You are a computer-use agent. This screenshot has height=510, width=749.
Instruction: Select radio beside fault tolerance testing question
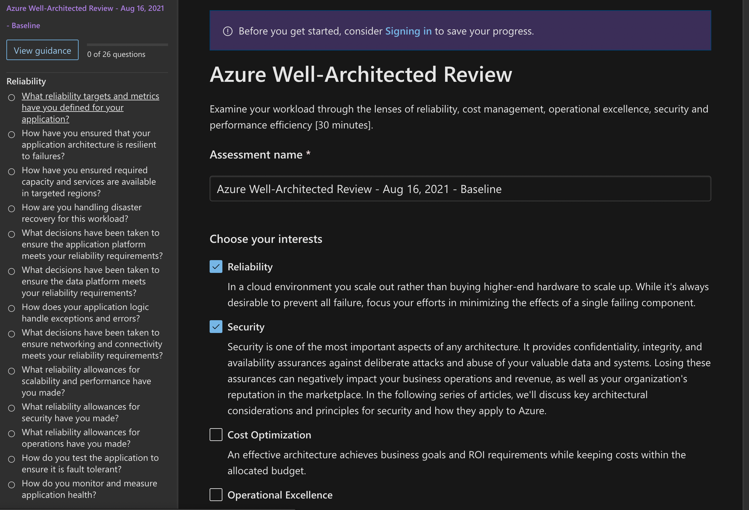(12, 459)
